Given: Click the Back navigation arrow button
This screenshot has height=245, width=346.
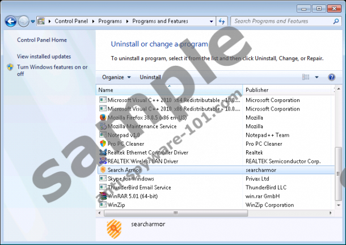Looking at the screenshot, I should pos(10,22).
